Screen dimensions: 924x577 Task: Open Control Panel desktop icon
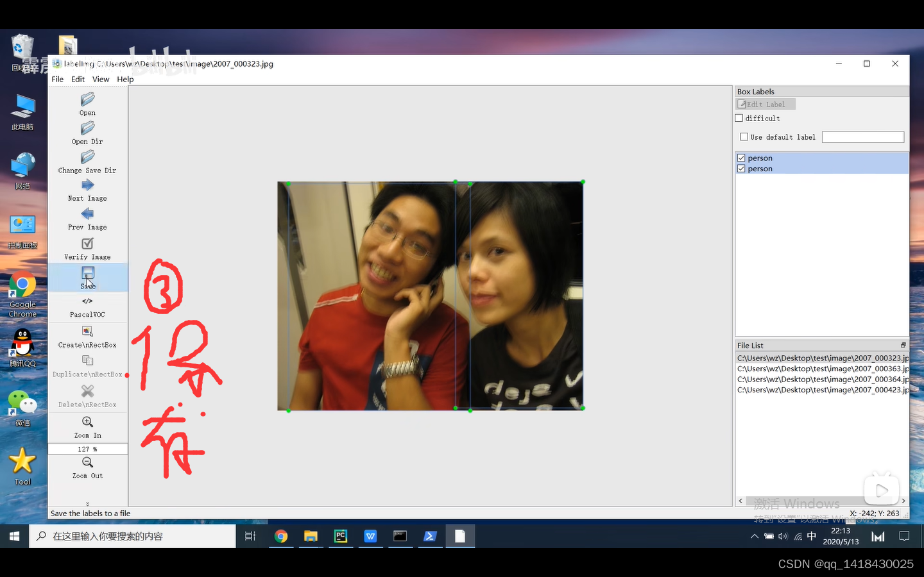(22, 231)
